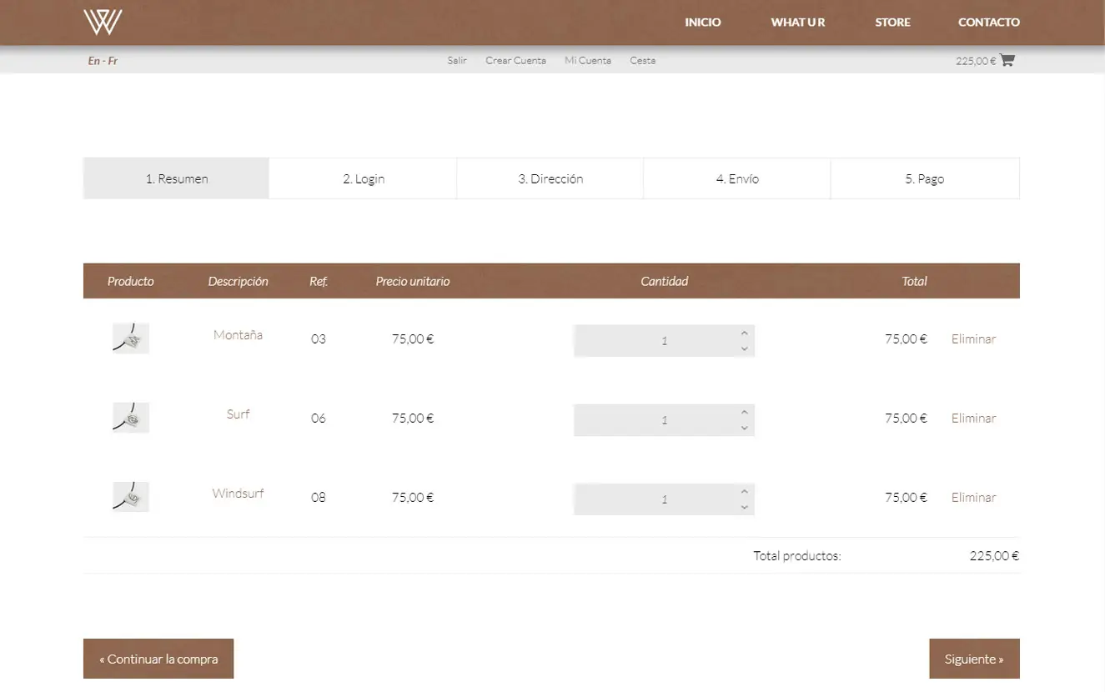Click Continuar la compra button
The width and height of the screenshot is (1105, 692).
click(x=158, y=659)
